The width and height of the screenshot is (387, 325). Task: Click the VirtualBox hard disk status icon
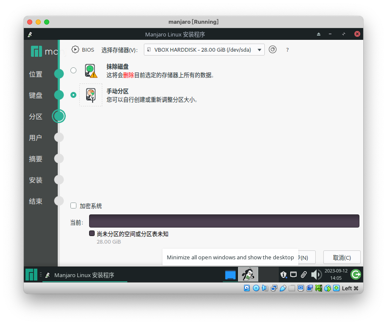coord(247,288)
